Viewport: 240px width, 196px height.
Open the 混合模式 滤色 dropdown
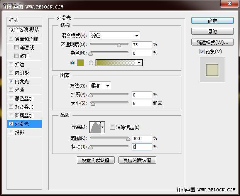pyautogui.click(x=114, y=35)
